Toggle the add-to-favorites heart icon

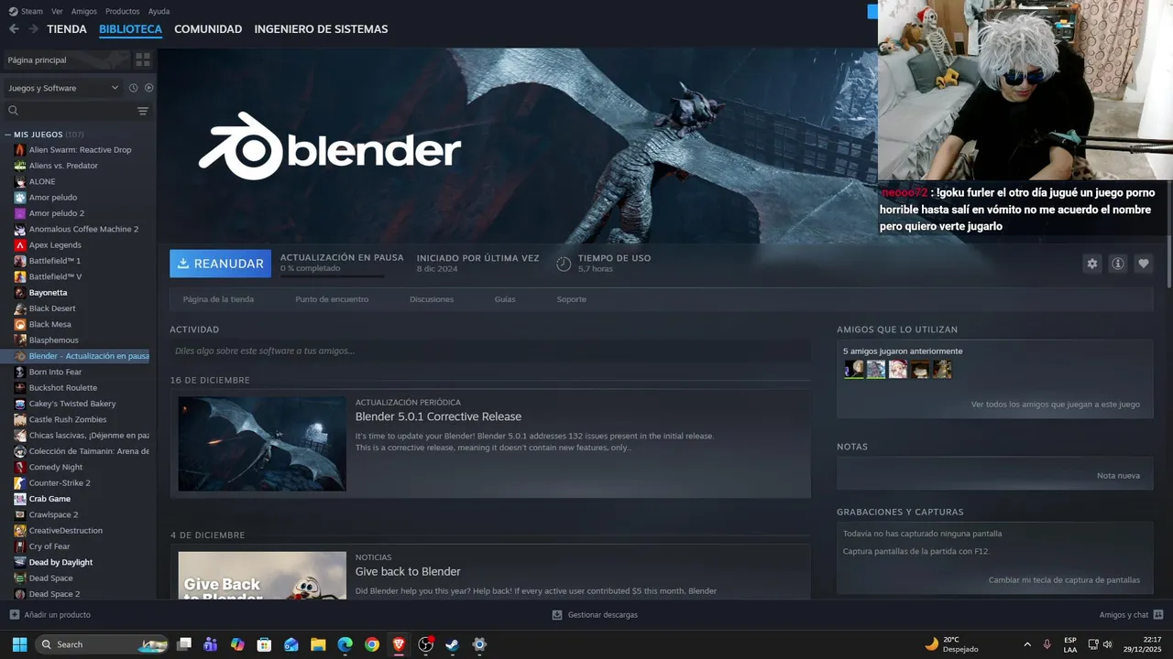[x=1143, y=264]
